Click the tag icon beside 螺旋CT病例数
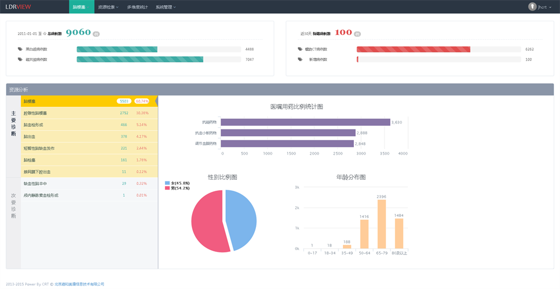 300,49
